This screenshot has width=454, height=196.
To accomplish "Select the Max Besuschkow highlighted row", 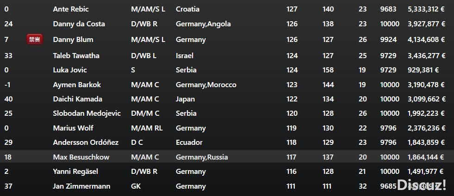I will 227,157.
